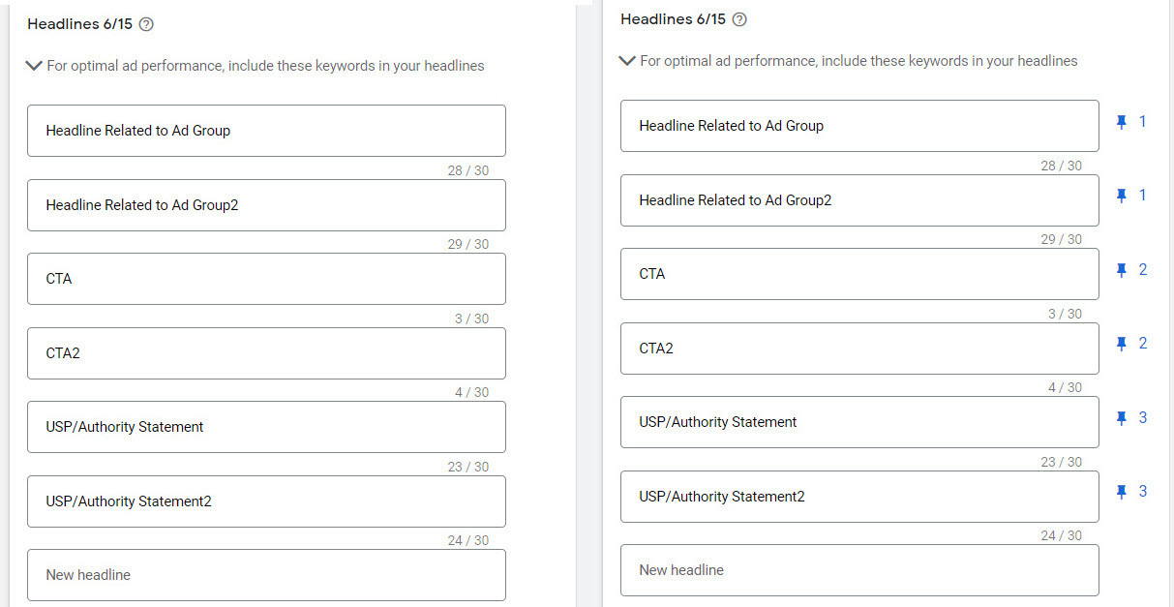The width and height of the screenshot is (1174, 607).
Task: Click the CTA2 field in the left panel
Action: click(266, 353)
